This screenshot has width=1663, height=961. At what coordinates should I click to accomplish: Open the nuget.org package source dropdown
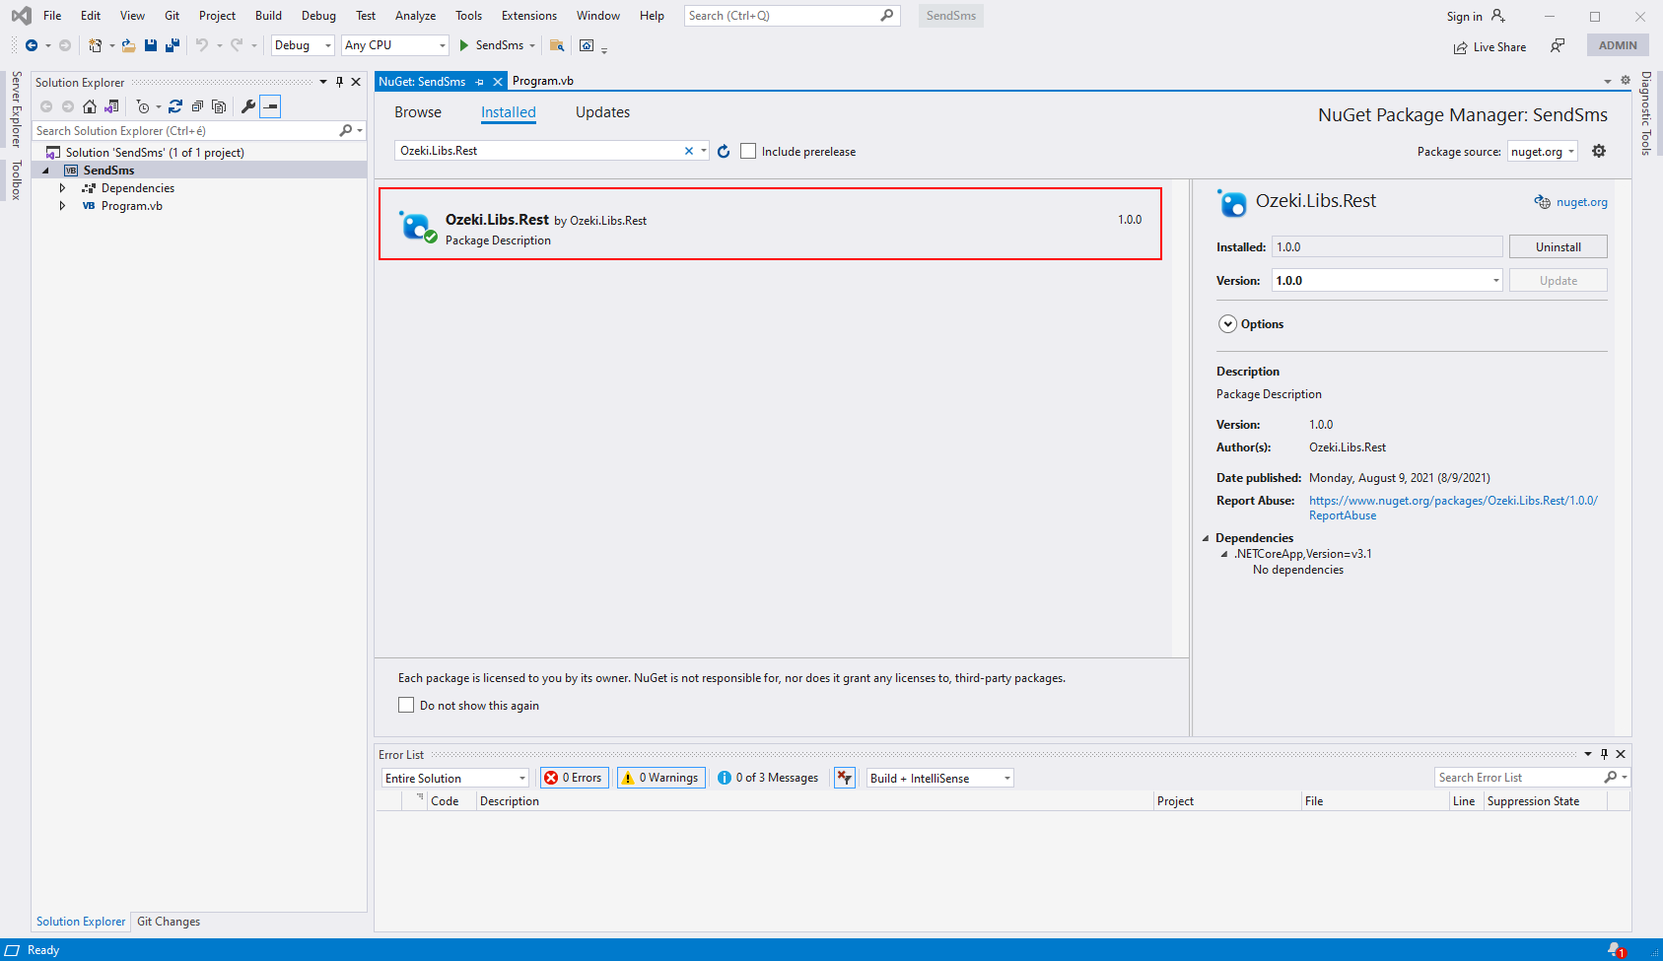point(1543,151)
